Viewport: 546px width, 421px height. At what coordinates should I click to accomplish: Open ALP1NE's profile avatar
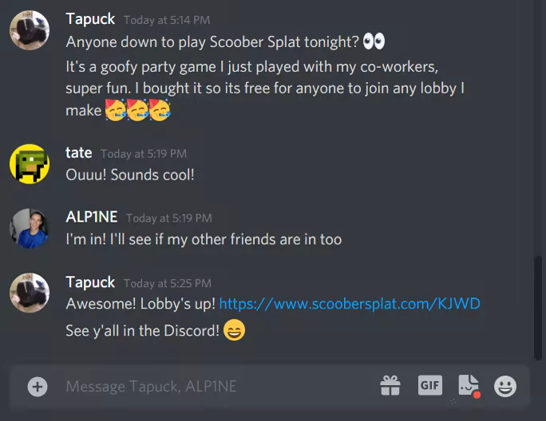point(30,228)
